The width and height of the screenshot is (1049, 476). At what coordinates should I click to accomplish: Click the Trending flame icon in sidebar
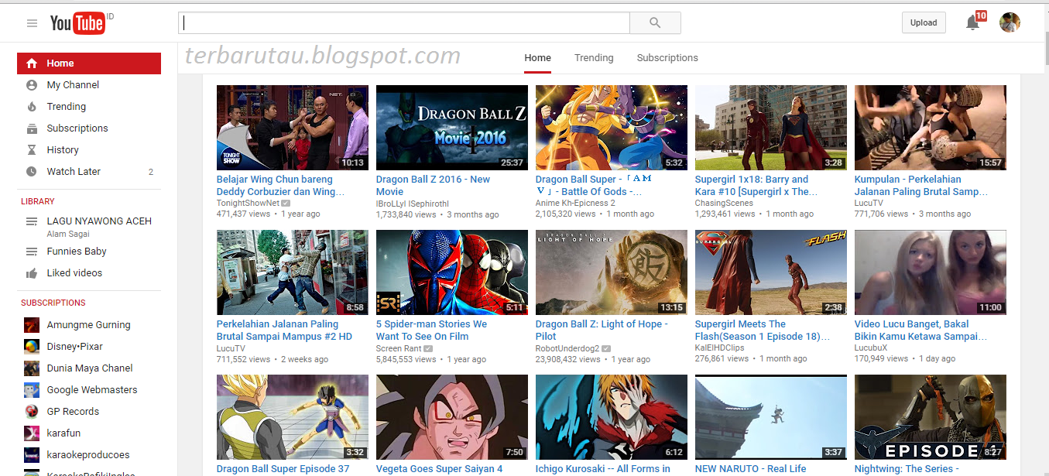(32, 107)
